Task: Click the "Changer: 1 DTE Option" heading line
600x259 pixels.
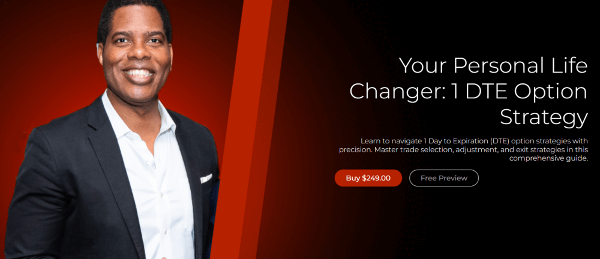Action: click(469, 92)
